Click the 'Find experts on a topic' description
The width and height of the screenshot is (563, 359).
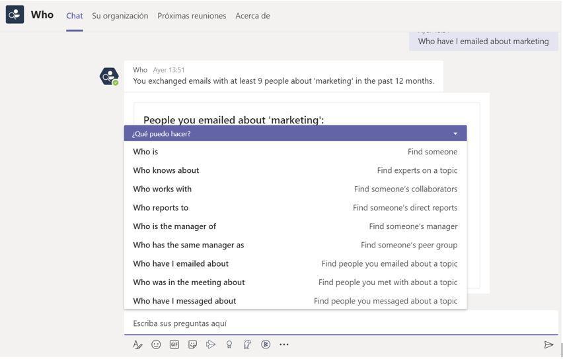pos(417,170)
